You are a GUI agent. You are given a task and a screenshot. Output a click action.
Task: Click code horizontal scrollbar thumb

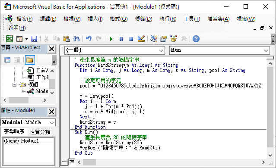[89, 162]
